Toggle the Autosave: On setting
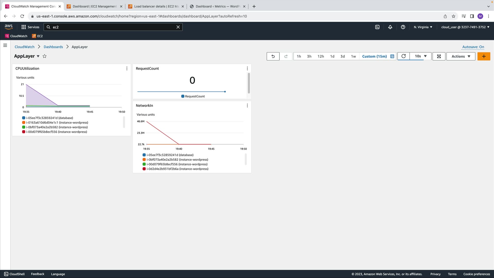The height and width of the screenshot is (278, 494). coord(473,47)
